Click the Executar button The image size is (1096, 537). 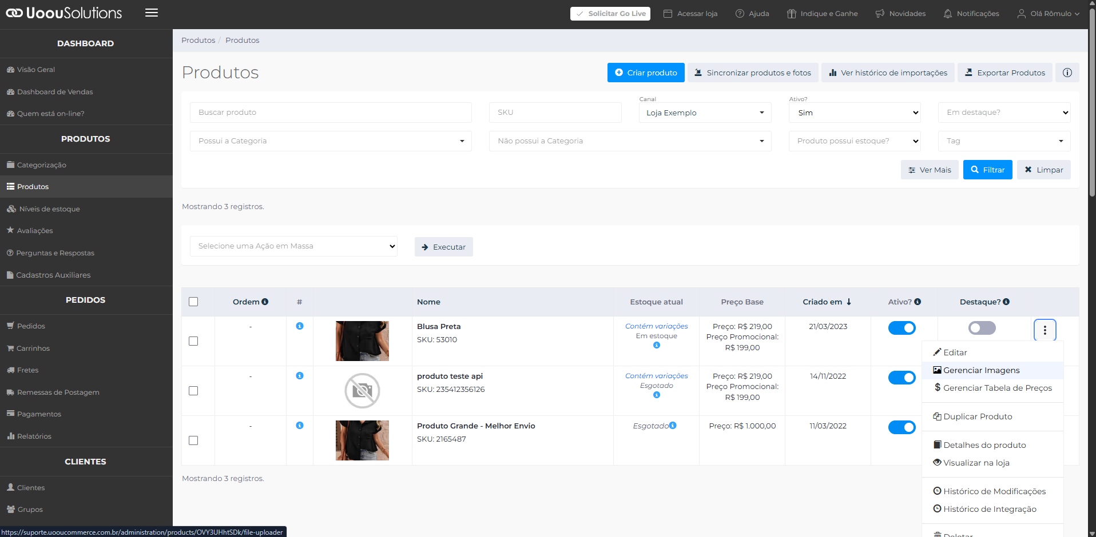(444, 247)
